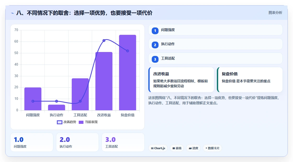Viewport: 293px width, 162px height.
Task: Toggle the 改善趋势 legend swatch
Action: (59, 122)
